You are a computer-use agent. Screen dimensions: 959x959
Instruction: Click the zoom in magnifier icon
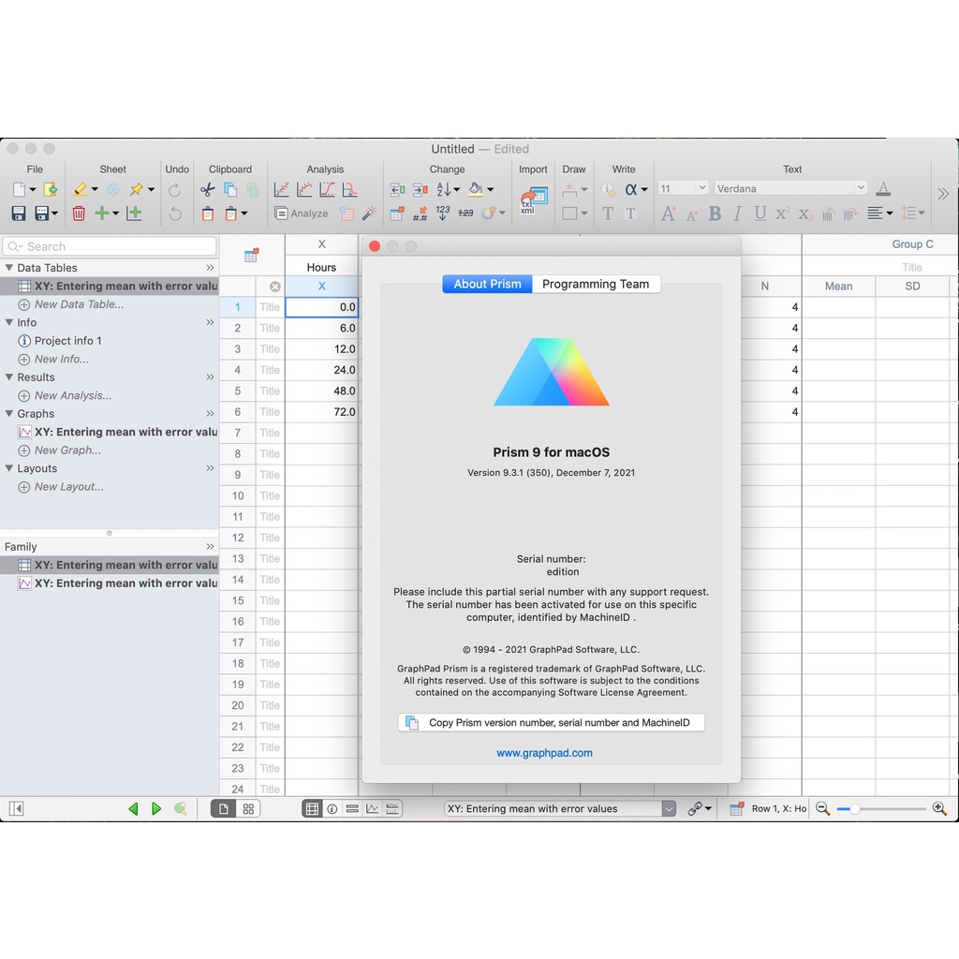tap(939, 809)
